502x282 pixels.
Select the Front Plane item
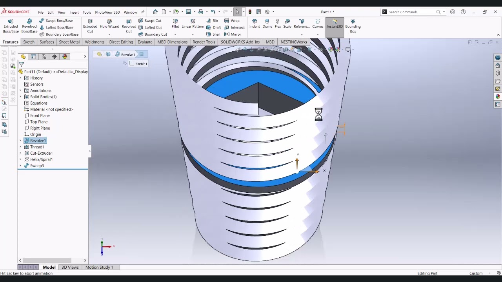pos(37,116)
